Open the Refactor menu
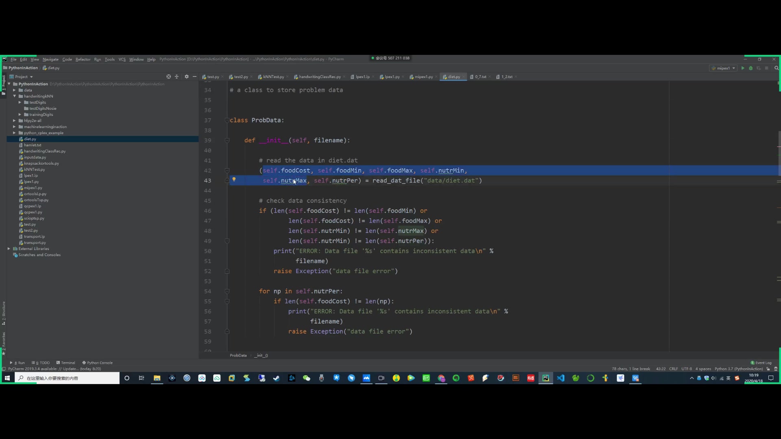This screenshot has width=781, height=439. click(83, 59)
